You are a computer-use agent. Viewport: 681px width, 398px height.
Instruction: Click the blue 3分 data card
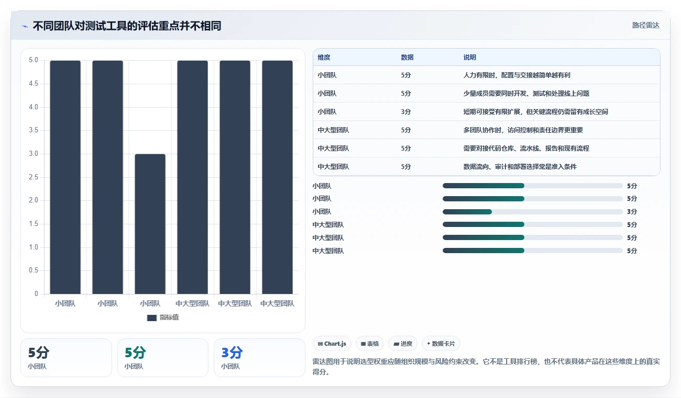pos(259,358)
